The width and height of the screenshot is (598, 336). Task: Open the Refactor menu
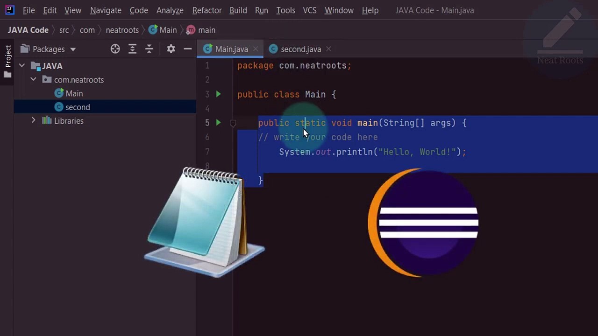tap(207, 10)
